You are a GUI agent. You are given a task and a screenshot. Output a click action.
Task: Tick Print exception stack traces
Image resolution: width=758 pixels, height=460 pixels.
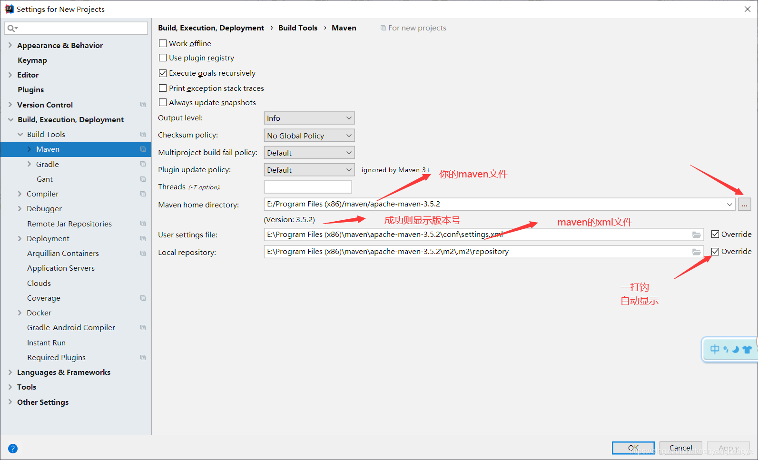pos(163,88)
